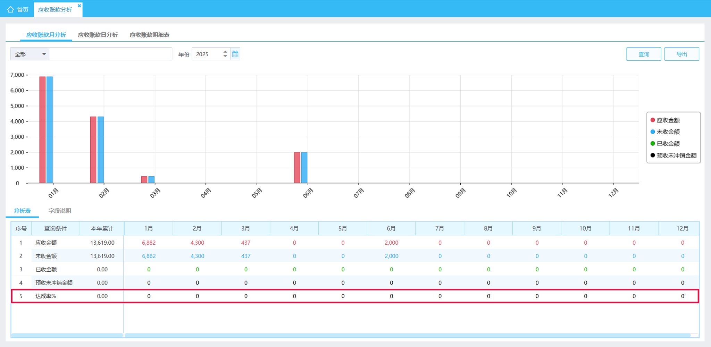Click the 导出 button

(681, 54)
